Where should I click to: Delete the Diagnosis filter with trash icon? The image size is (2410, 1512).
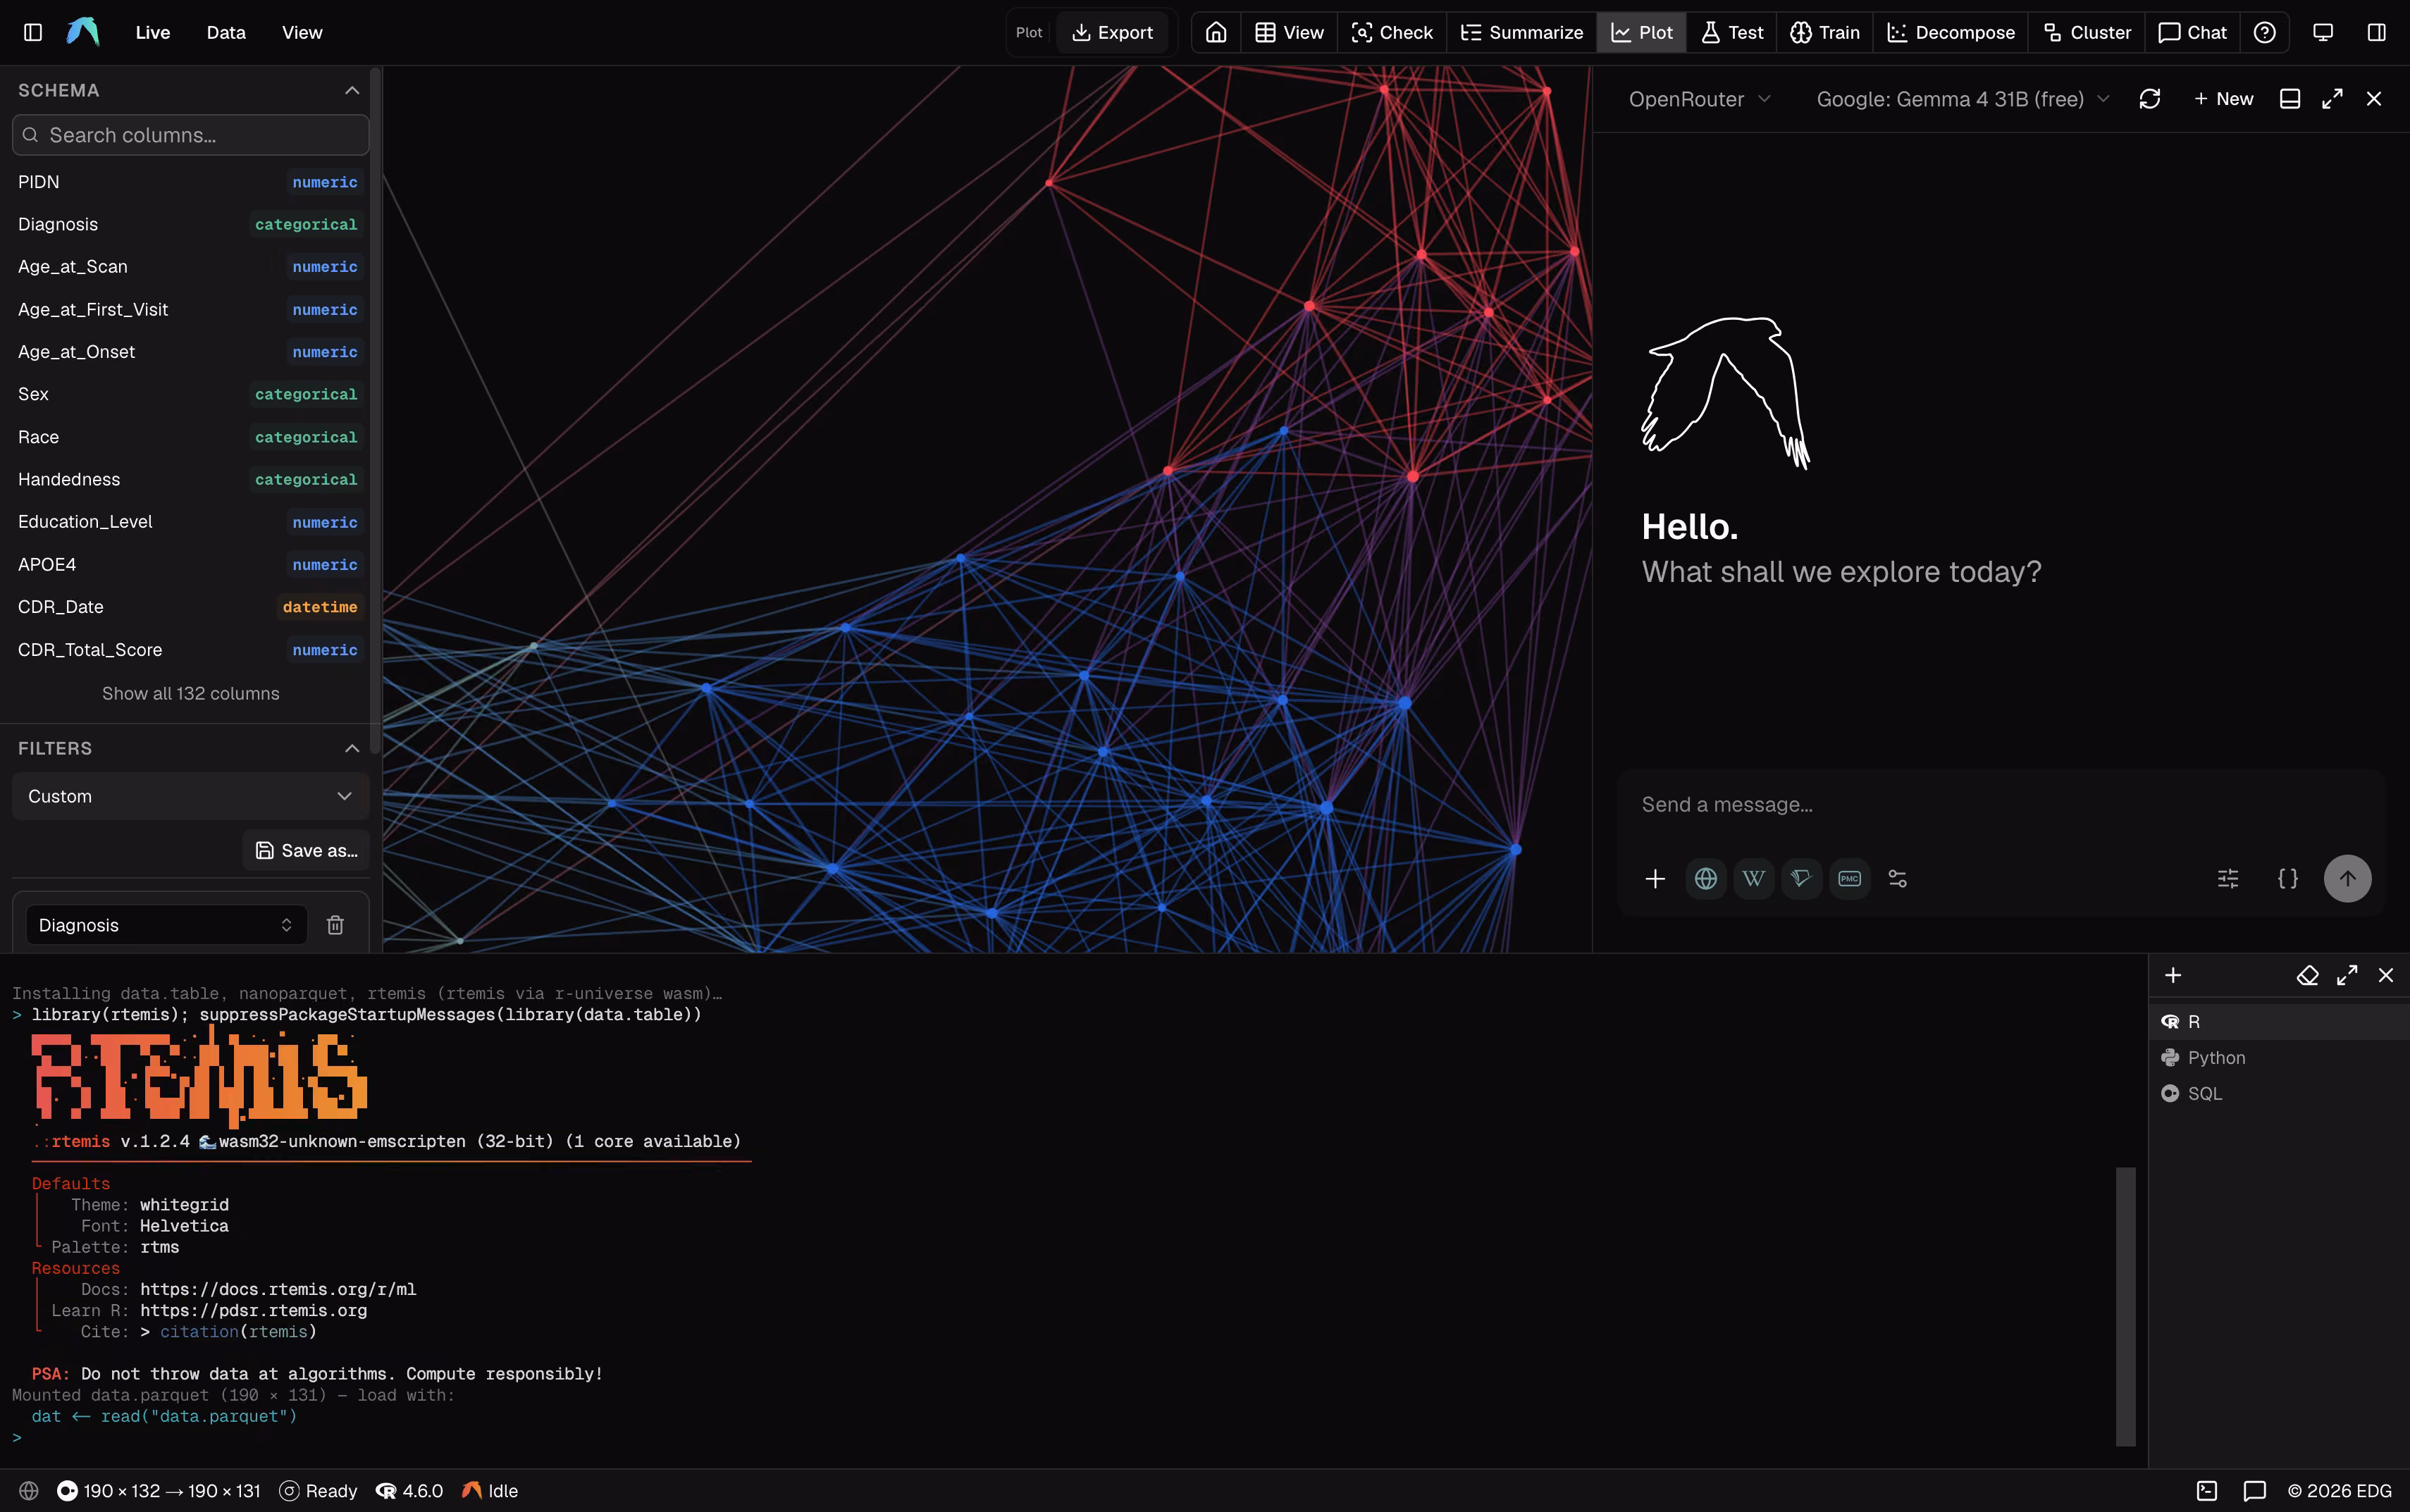pyautogui.click(x=335, y=925)
